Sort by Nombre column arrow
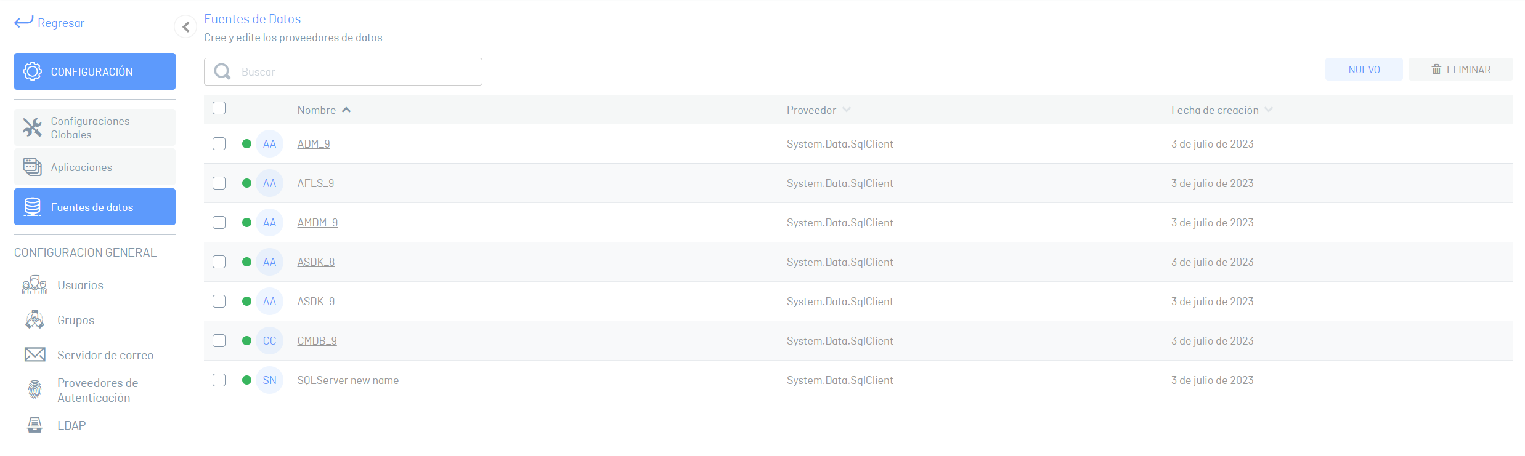Image resolution: width=1525 pixels, height=456 pixels. 346,110
